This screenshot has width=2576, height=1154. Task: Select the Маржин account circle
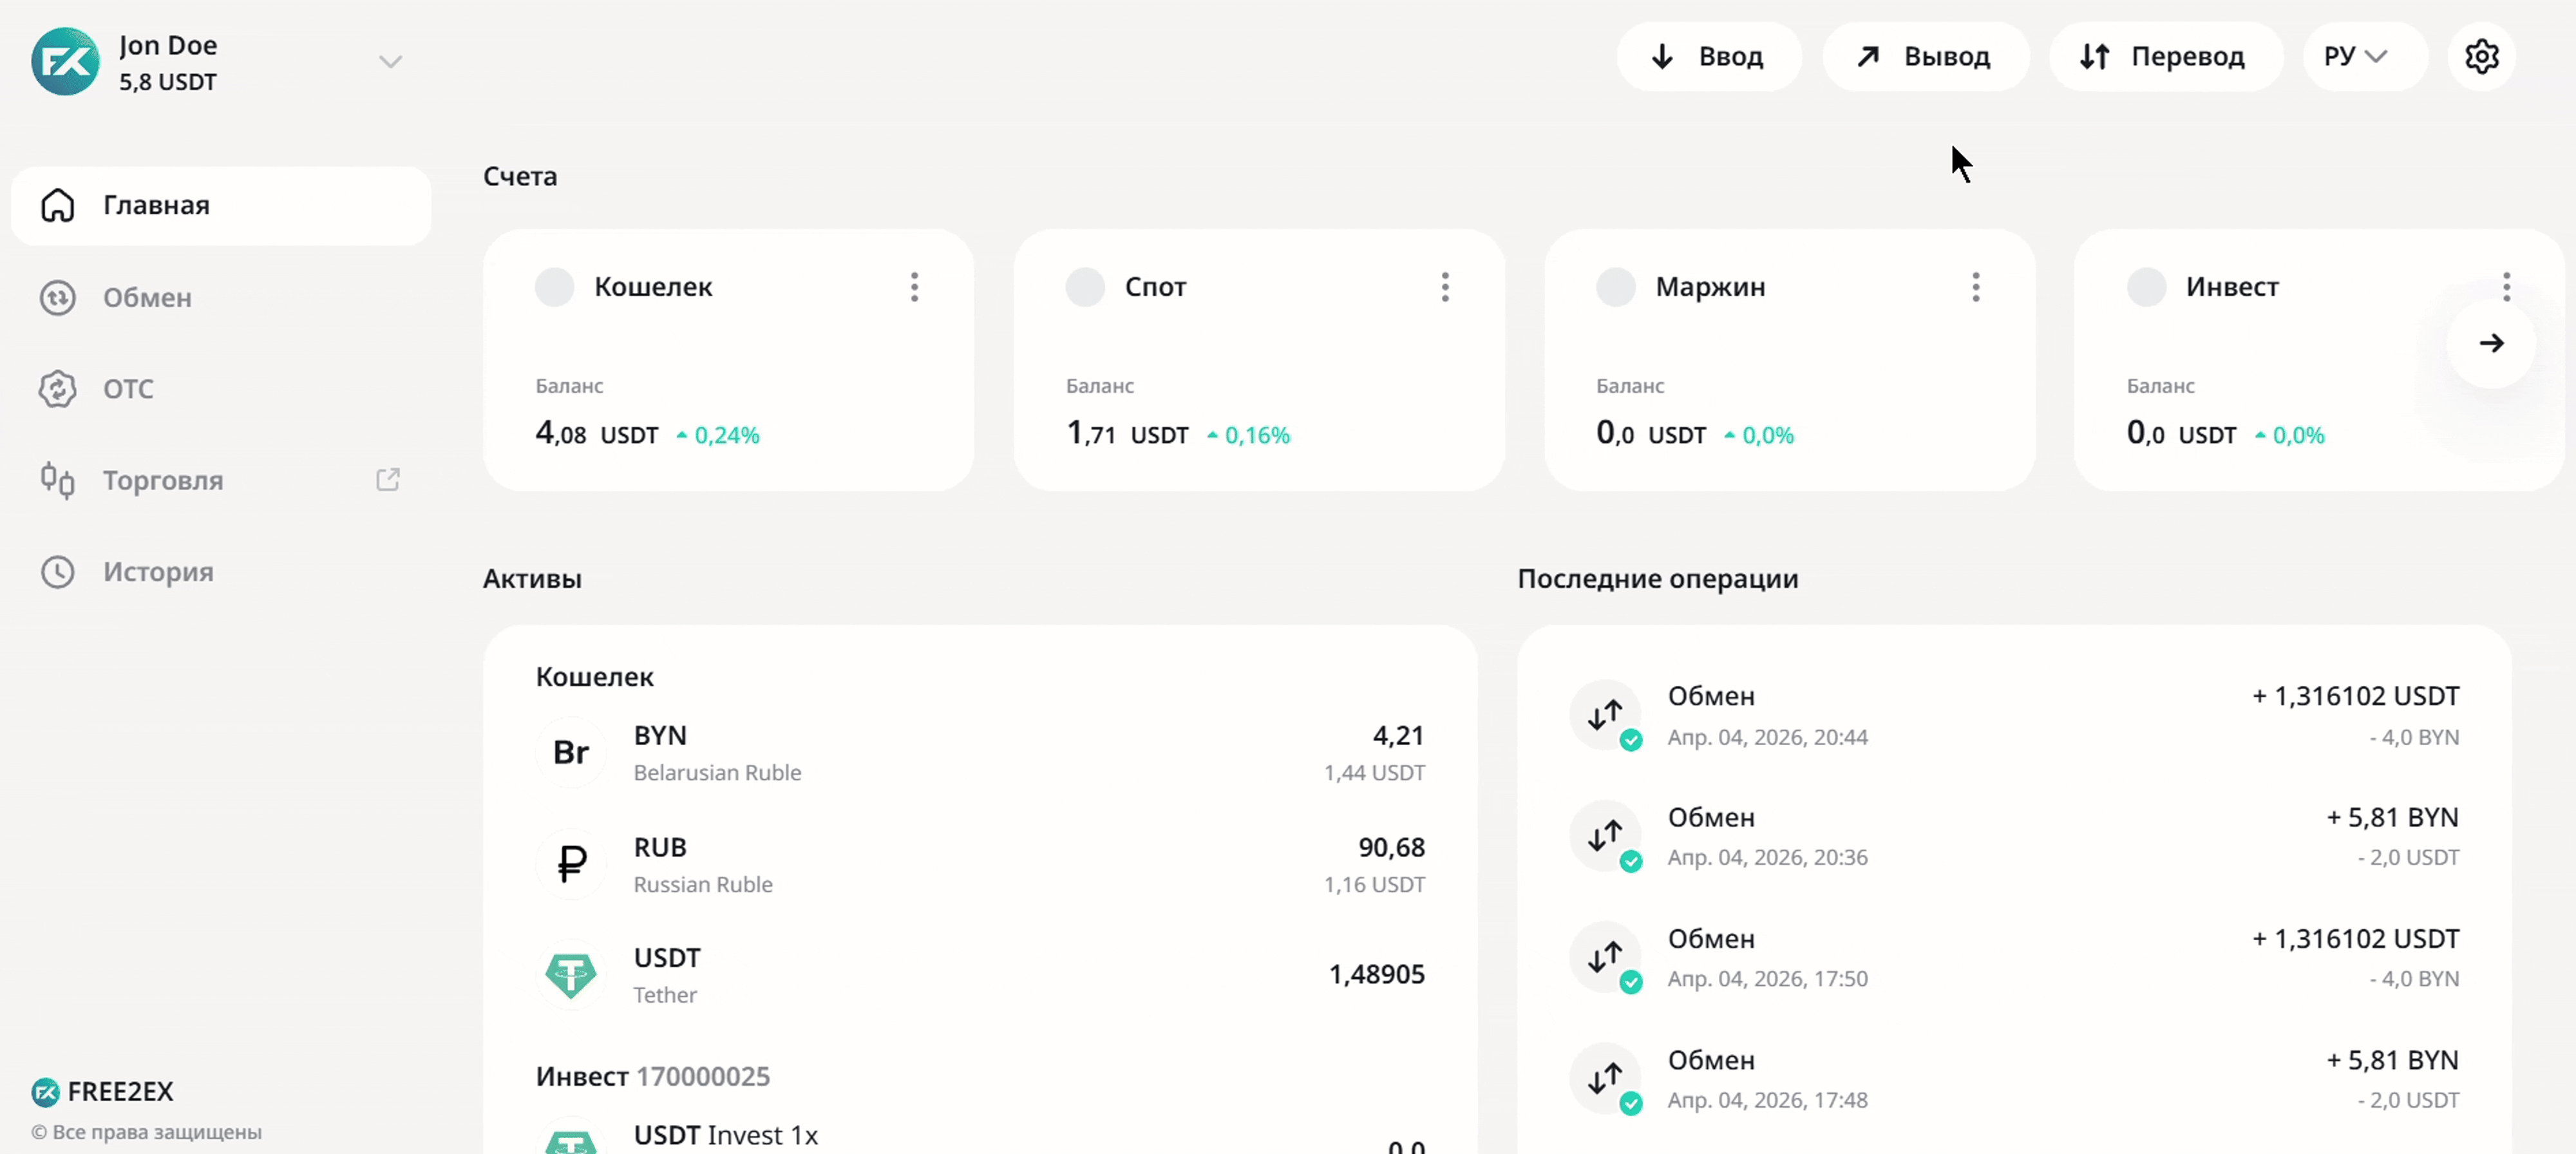click(x=1615, y=287)
